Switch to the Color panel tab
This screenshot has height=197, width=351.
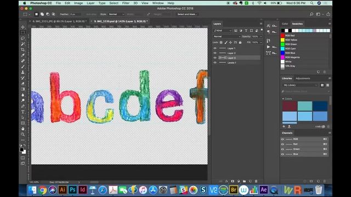point(285,24)
